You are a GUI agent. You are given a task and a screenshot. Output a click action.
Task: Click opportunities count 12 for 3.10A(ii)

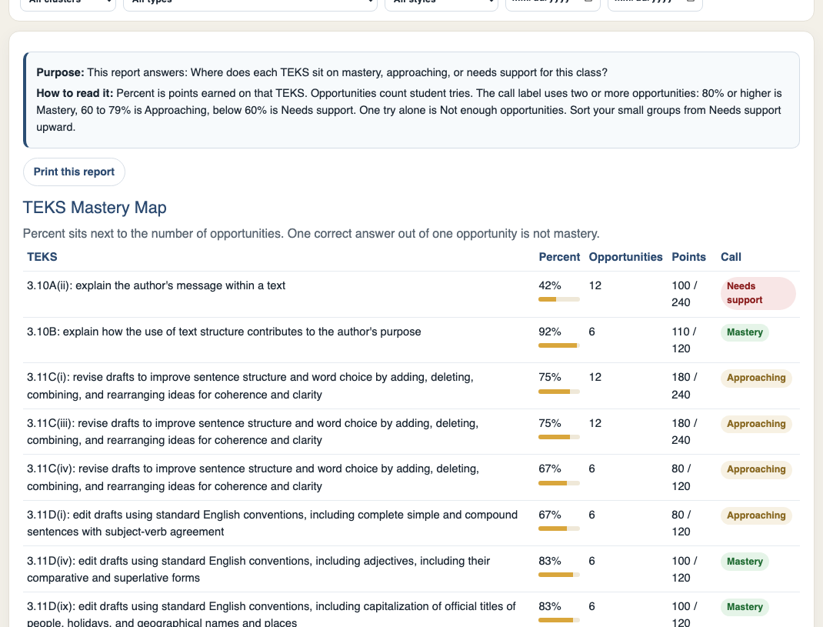[x=595, y=285]
